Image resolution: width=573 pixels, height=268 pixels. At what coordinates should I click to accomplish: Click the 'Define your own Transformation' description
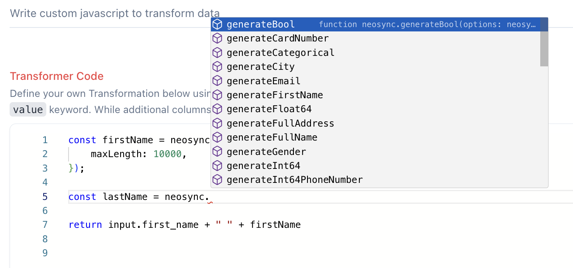click(x=110, y=93)
